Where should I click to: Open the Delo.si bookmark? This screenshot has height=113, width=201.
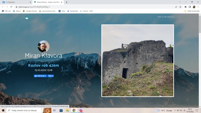tap(17, 11)
